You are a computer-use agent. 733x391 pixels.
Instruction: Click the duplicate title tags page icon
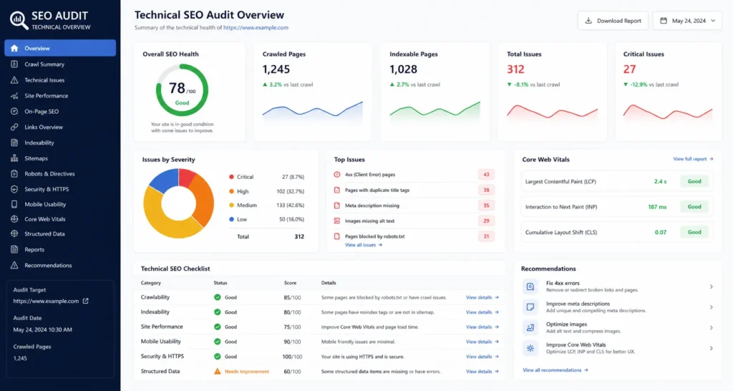(336, 190)
